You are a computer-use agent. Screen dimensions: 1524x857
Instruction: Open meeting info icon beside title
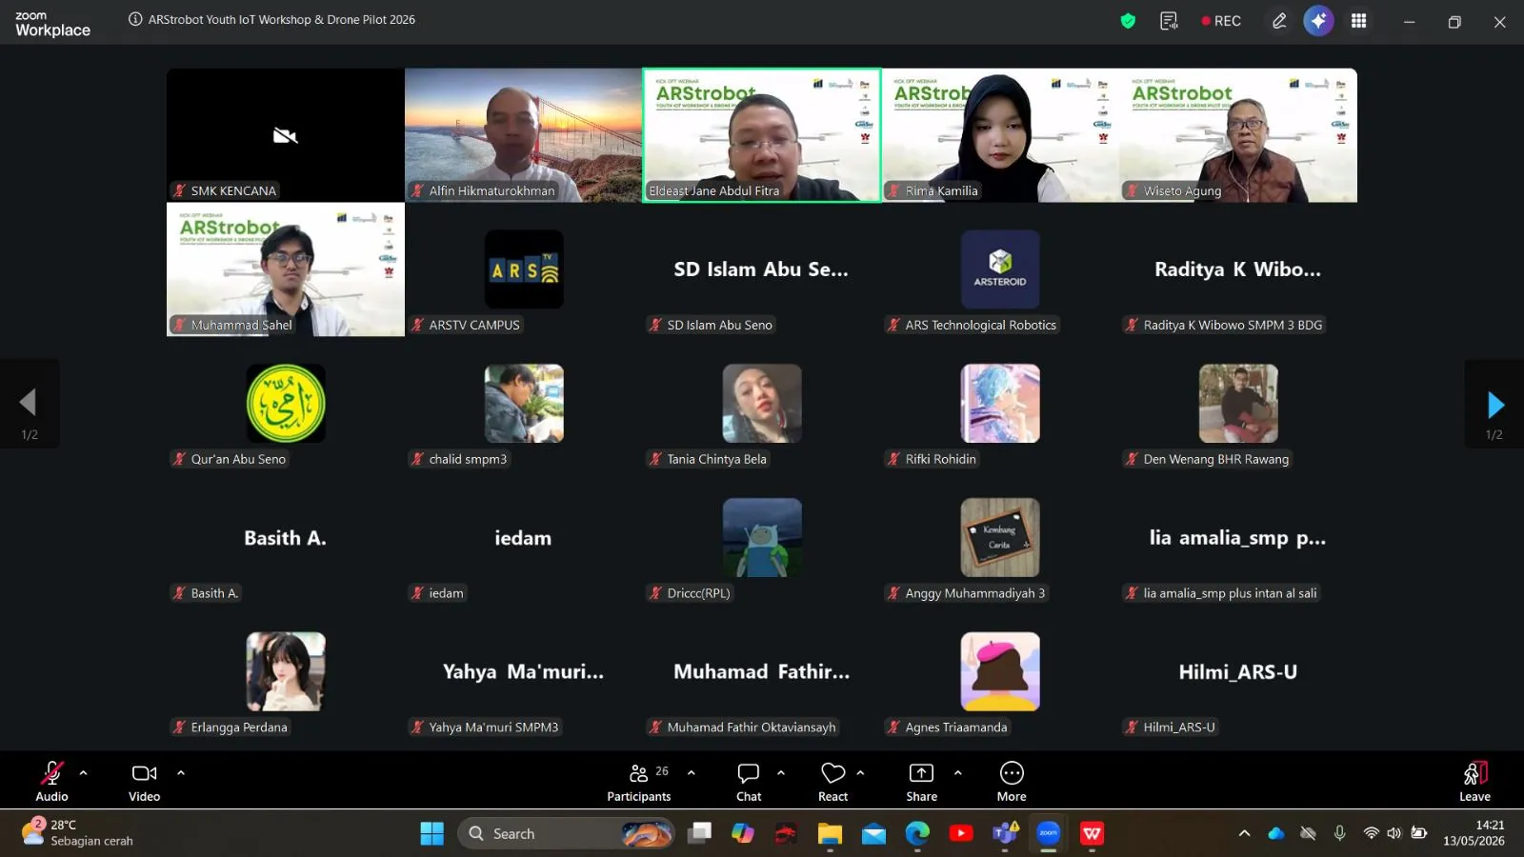[x=135, y=19]
